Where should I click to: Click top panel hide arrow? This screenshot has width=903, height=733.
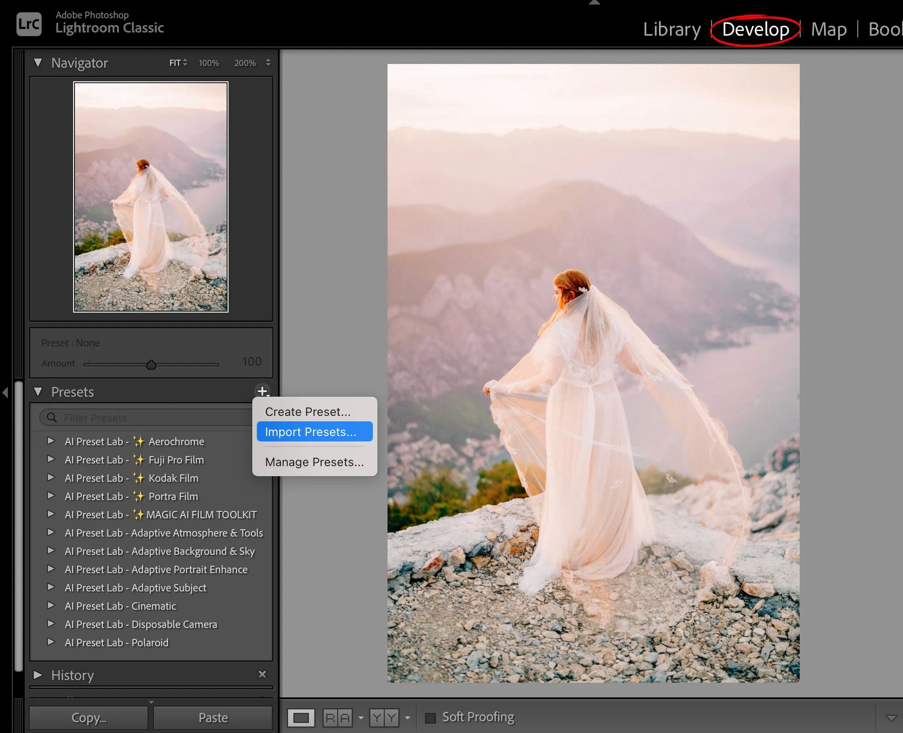click(x=594, y=2)
